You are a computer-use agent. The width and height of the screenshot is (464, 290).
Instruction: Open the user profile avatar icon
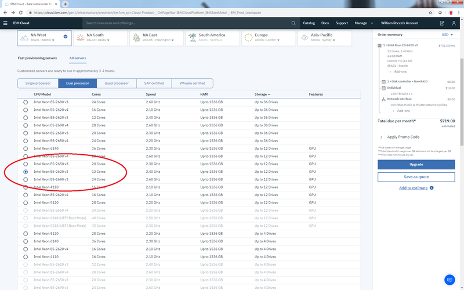point(454,23)
